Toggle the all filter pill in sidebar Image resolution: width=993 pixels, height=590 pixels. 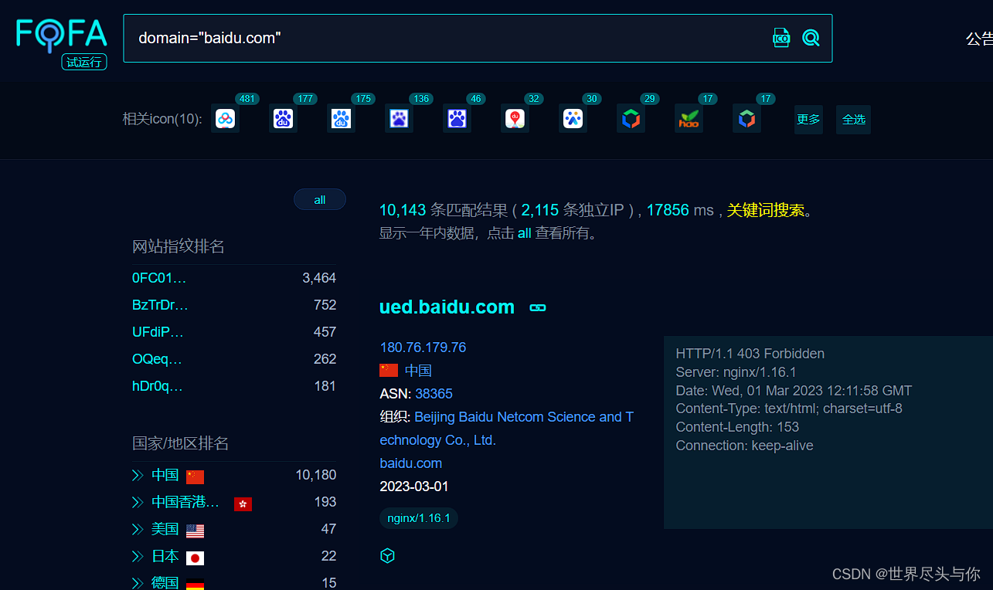(320, 199)
